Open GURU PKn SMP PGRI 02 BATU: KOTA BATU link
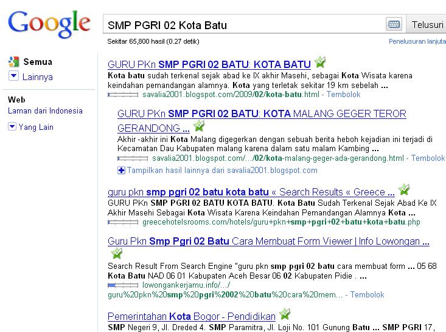This screenshot has width=446, height=332. coord(209,64)
